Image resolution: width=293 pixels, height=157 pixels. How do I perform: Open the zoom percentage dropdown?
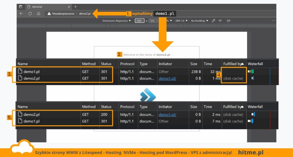point(169,21)
